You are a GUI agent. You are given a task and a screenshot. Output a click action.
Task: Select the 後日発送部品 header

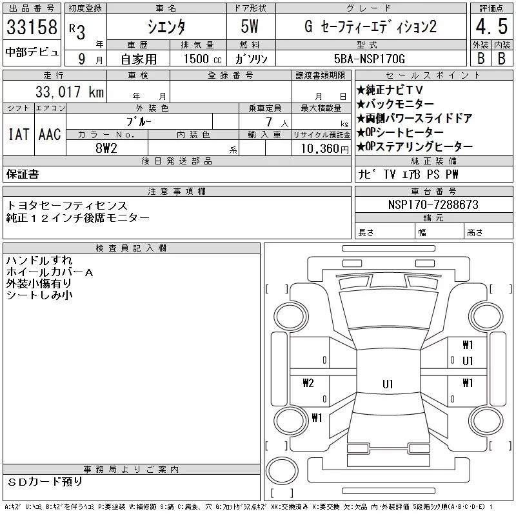click(177, 161)
